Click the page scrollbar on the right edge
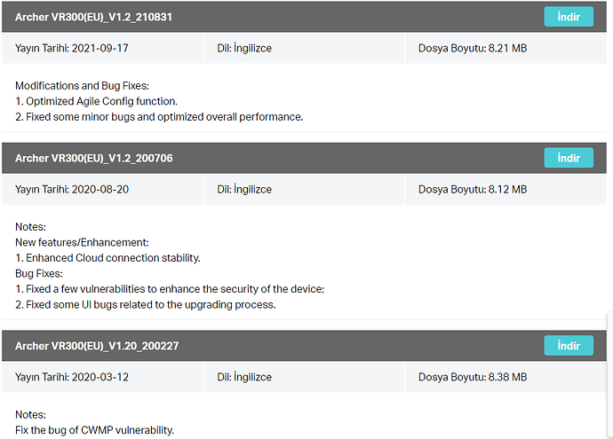613x439 pixels. point(609,374)
